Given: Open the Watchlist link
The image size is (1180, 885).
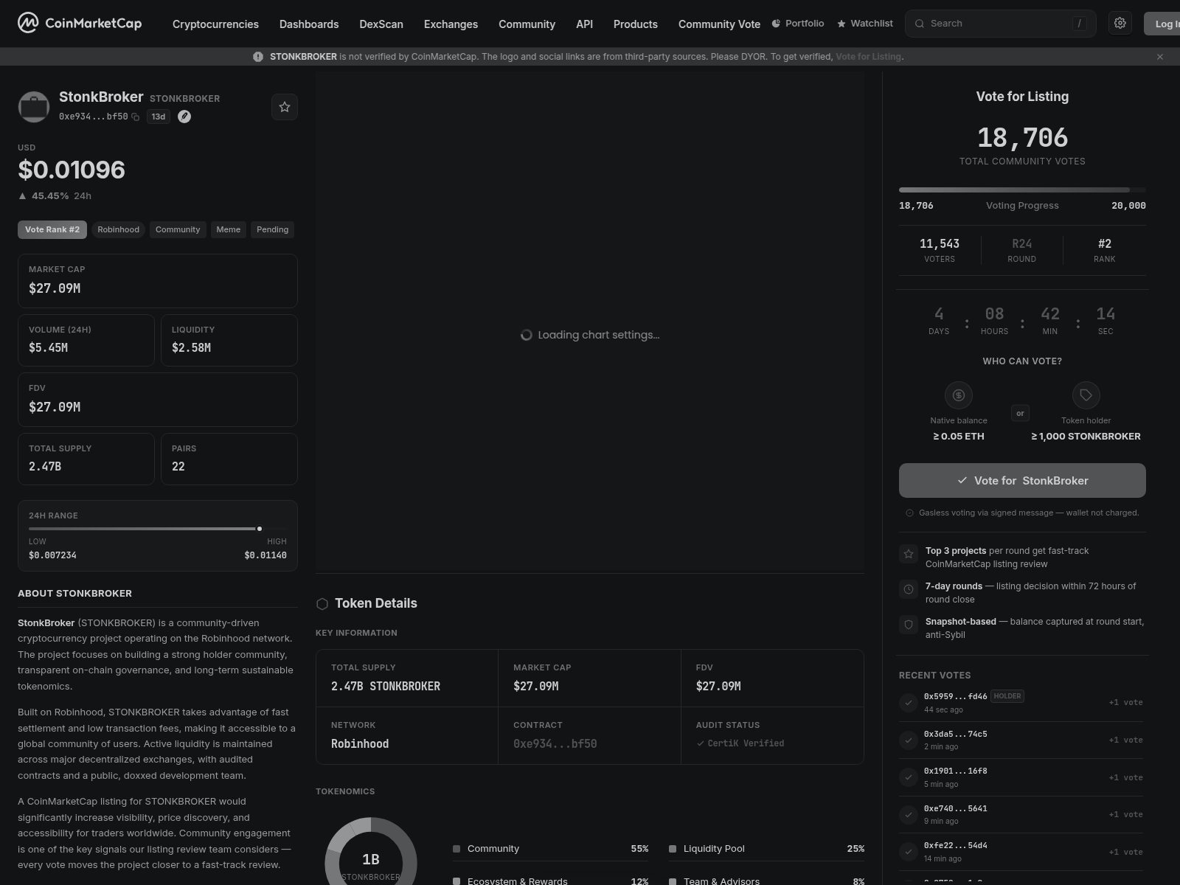Looking at the screenshot, I should [865, 24].
